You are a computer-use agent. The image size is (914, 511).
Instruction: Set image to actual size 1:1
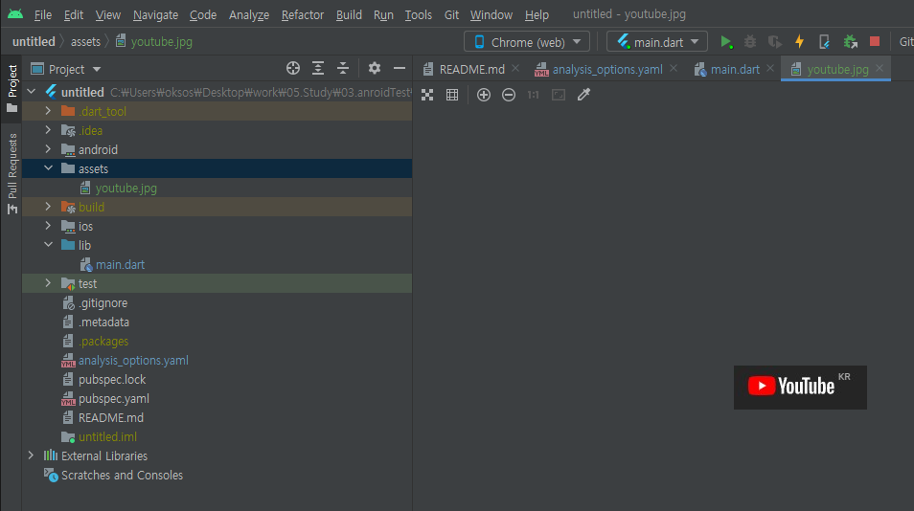tap(533, 95)
